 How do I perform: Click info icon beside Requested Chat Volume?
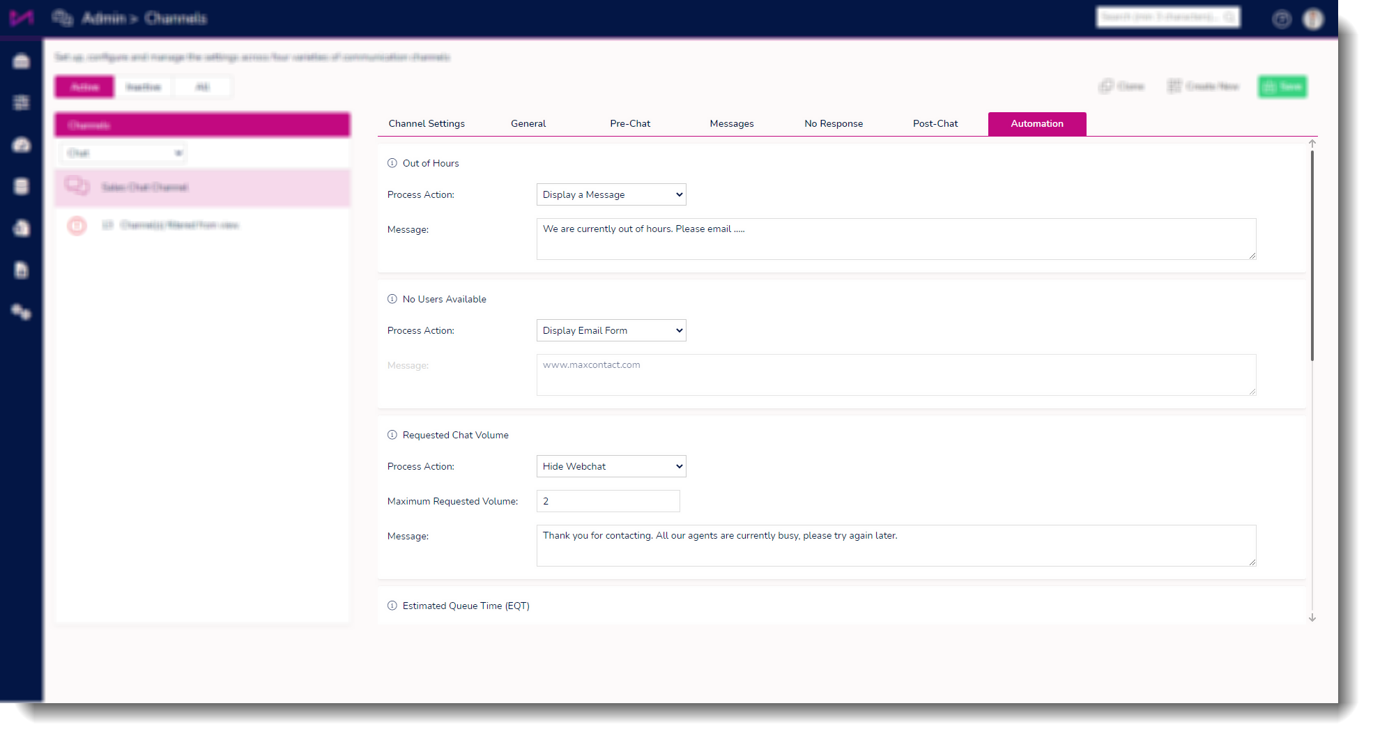(392, 435)
